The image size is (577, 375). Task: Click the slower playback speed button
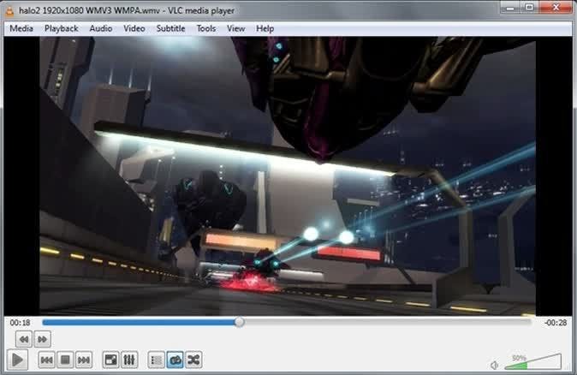24,339
